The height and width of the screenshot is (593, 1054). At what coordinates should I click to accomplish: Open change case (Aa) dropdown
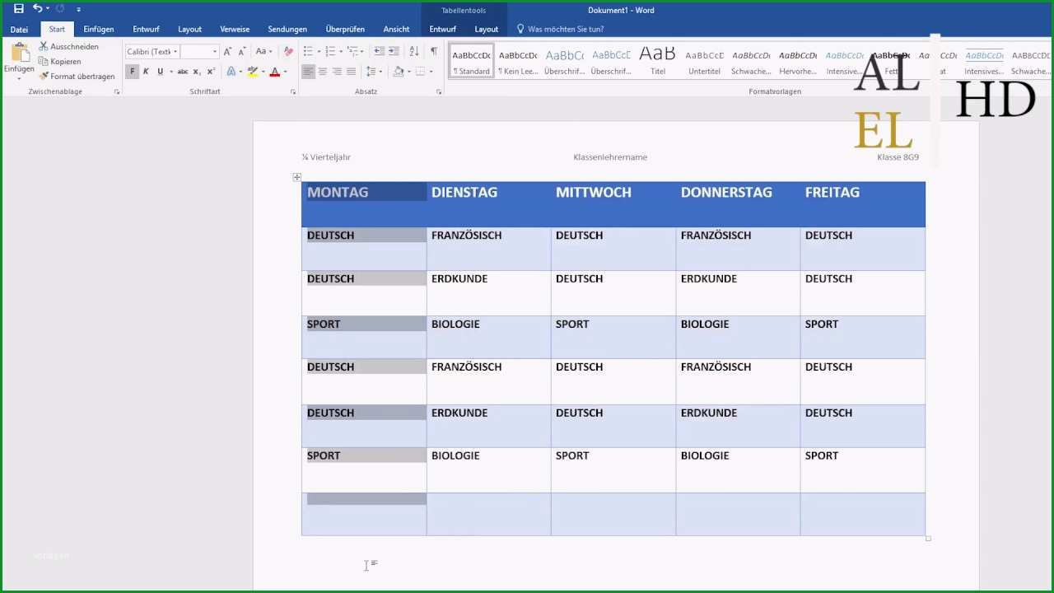(x=264, y=51)
